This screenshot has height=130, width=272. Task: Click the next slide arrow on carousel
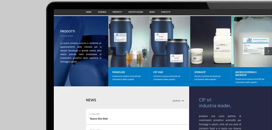point(268,51)
